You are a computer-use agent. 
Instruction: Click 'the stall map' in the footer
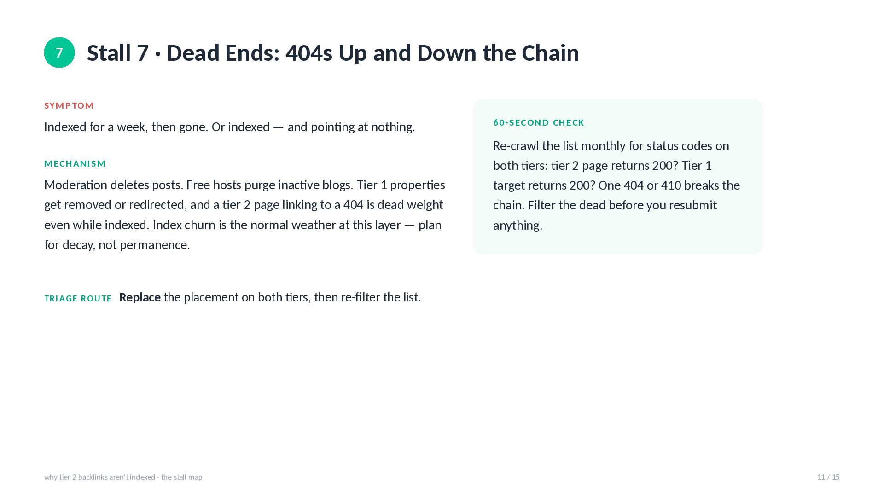tap(182, 477)
